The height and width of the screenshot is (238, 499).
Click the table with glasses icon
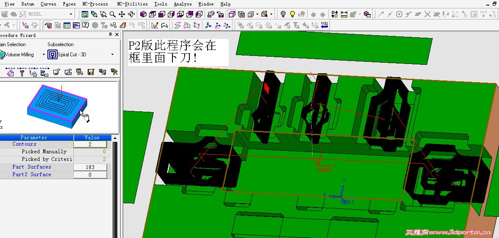pos(80,72)
